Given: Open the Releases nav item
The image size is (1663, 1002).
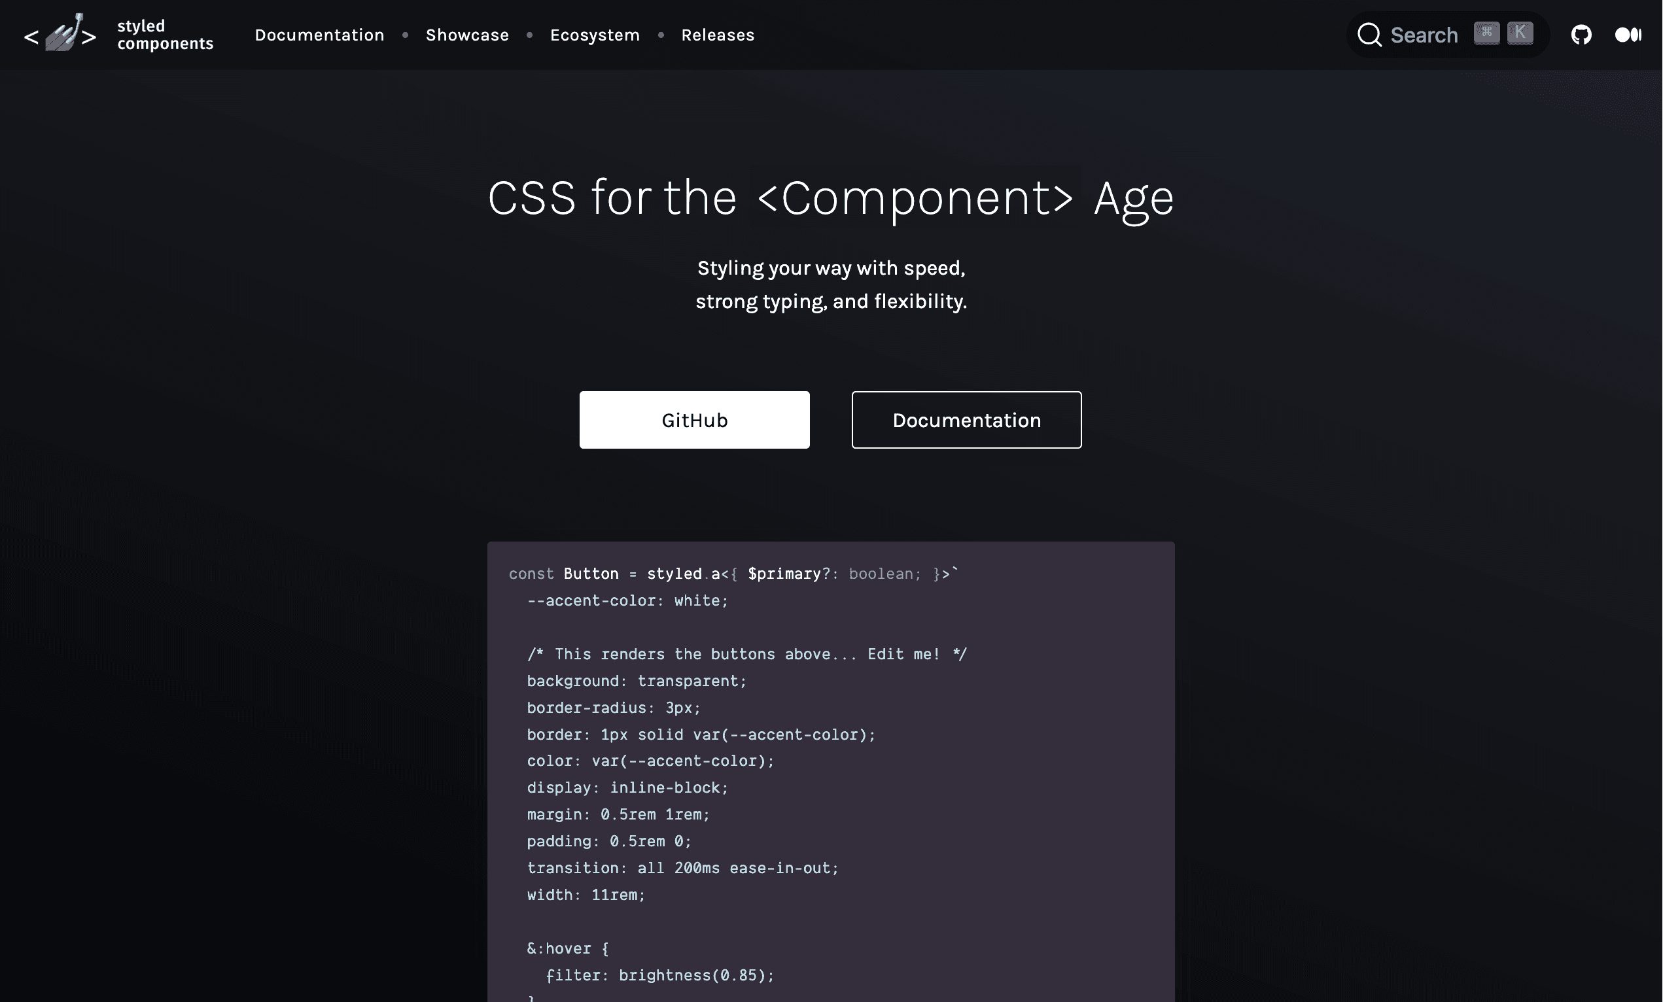Looking at the screenshot, I should 718,35.
